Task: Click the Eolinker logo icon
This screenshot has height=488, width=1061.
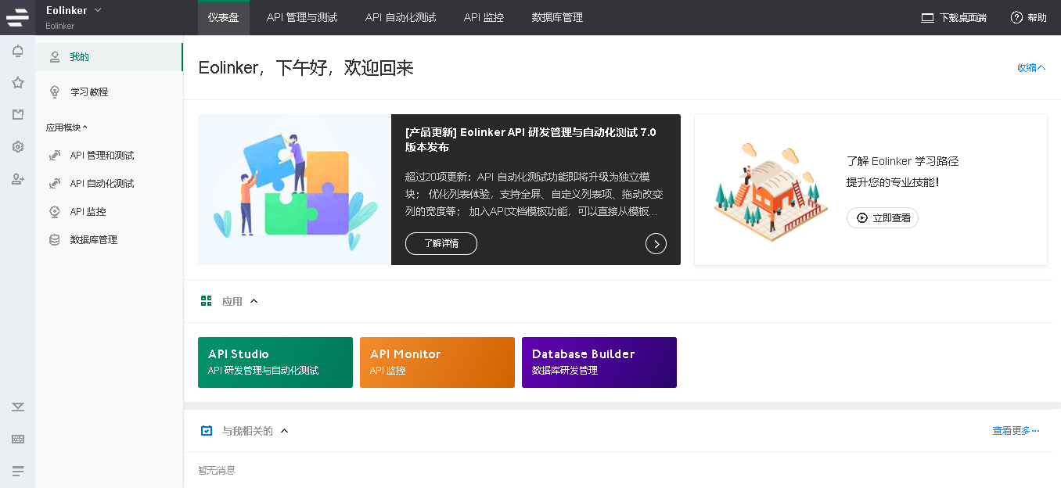Action: 17,17
